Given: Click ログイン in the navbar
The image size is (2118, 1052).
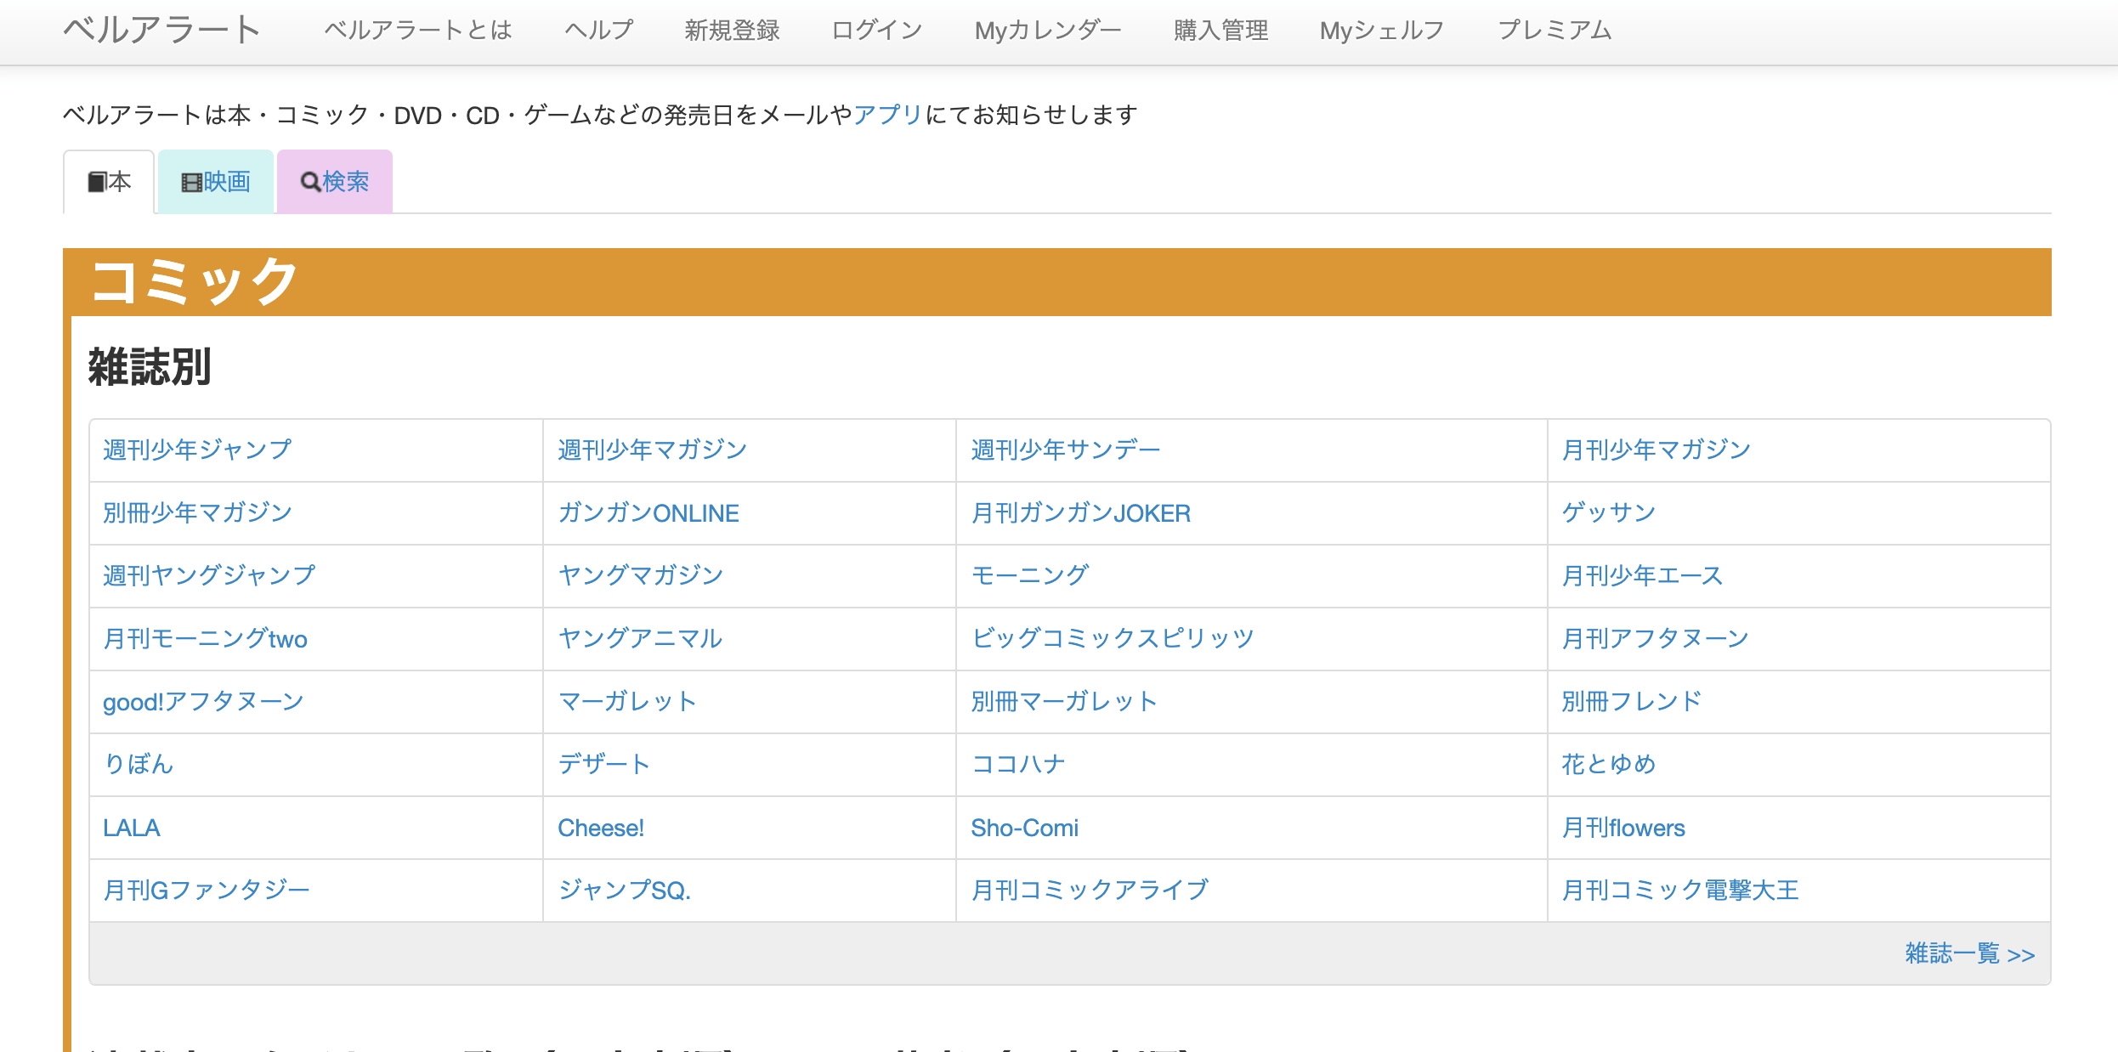Looking at the screenshot, I should (x=877, y=31).
